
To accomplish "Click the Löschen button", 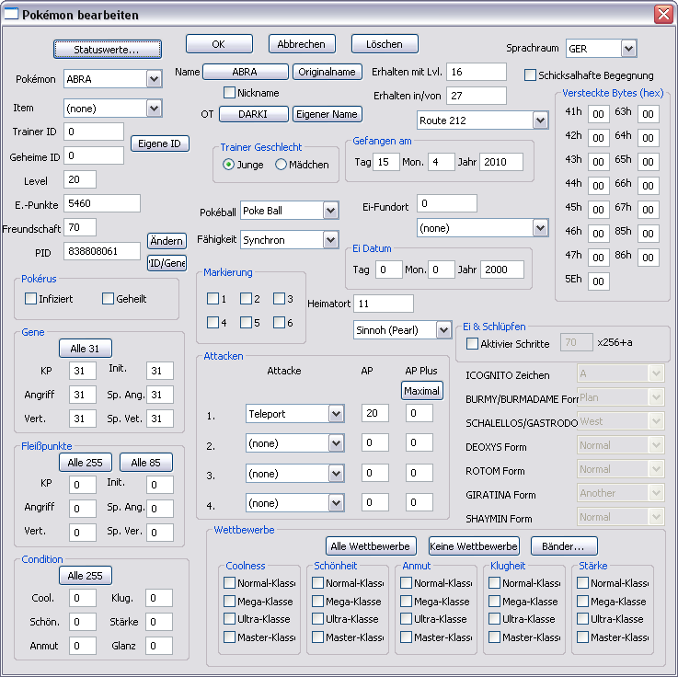I will click(385, 44).
